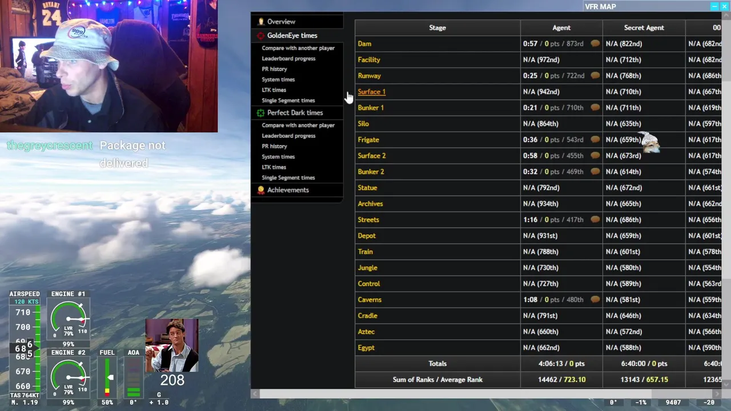Open the Frigate stage link
This screenshot has width=731, height=411.
pyautogui.click(x=368, y=139)
